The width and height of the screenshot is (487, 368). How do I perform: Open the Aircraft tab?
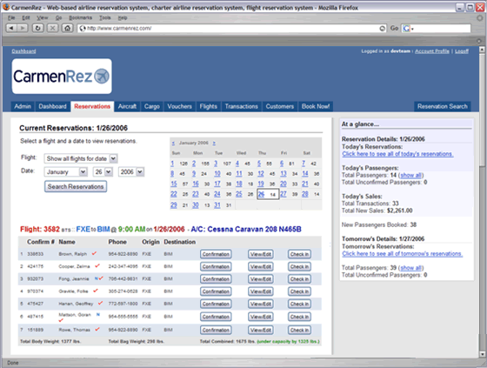tap(127, 106)
